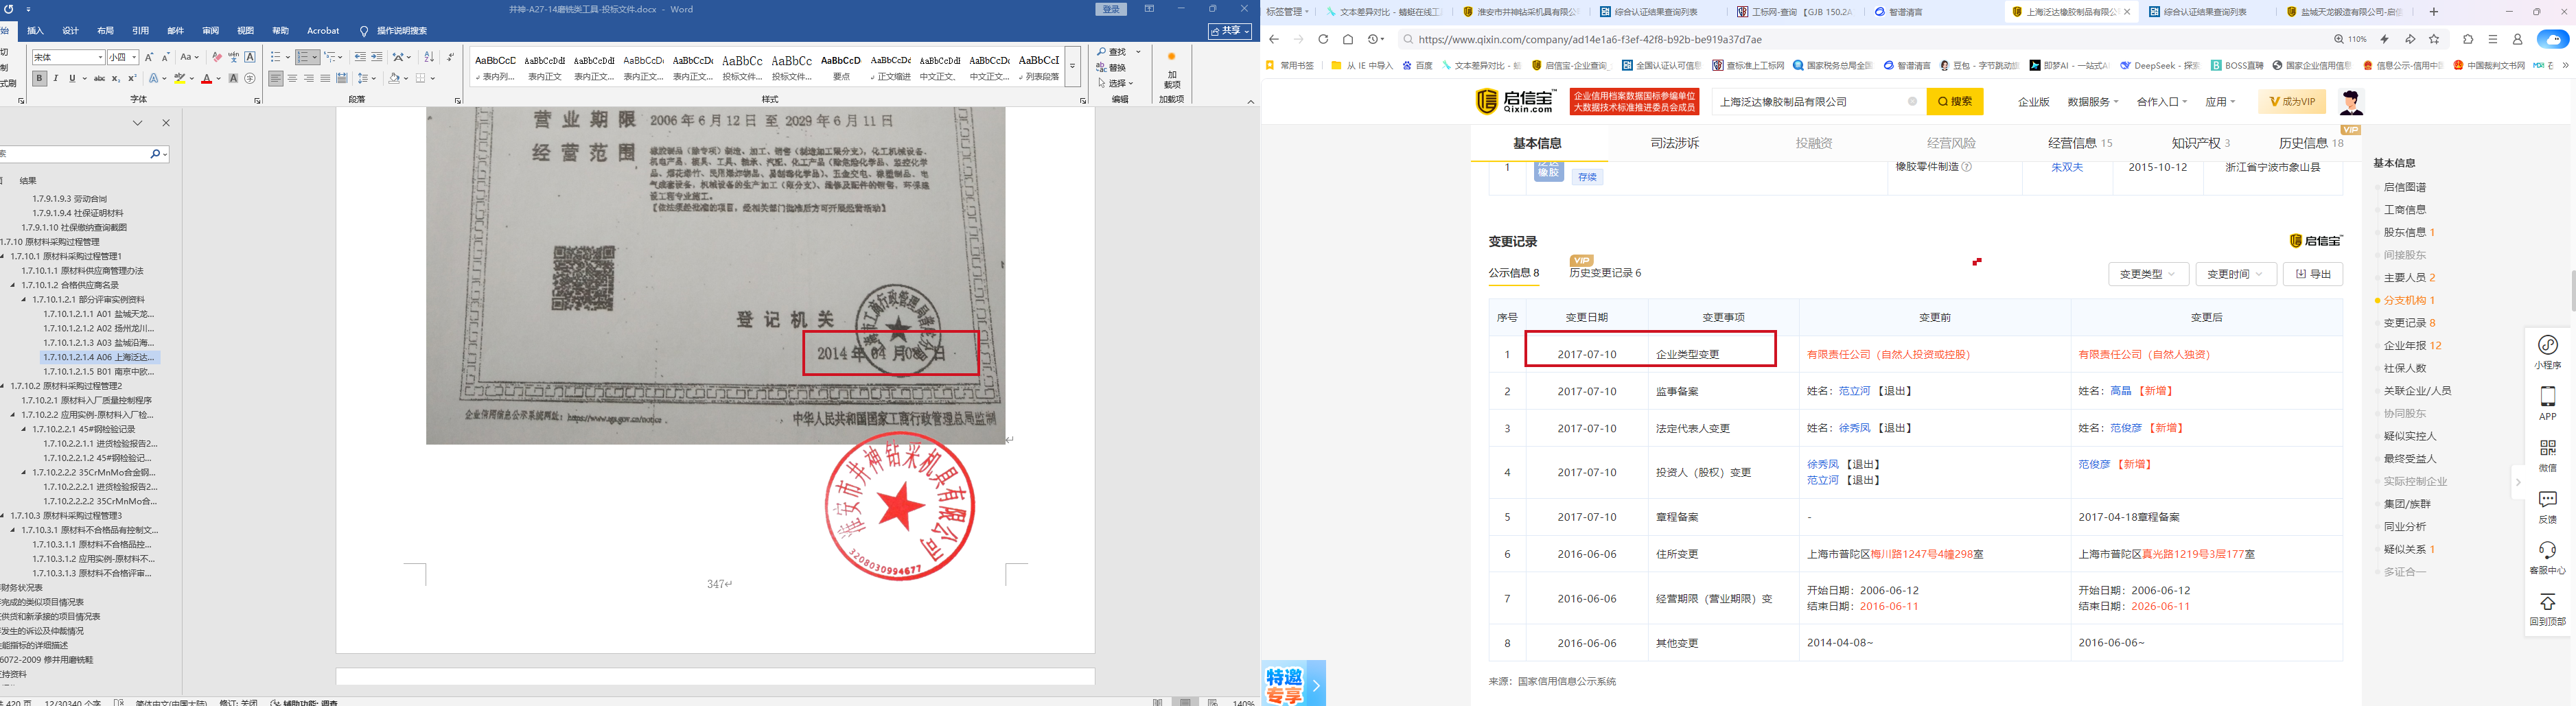Click the 登录 button in Word
The width and height of the screenshot is (2576, 706).
1111,9
